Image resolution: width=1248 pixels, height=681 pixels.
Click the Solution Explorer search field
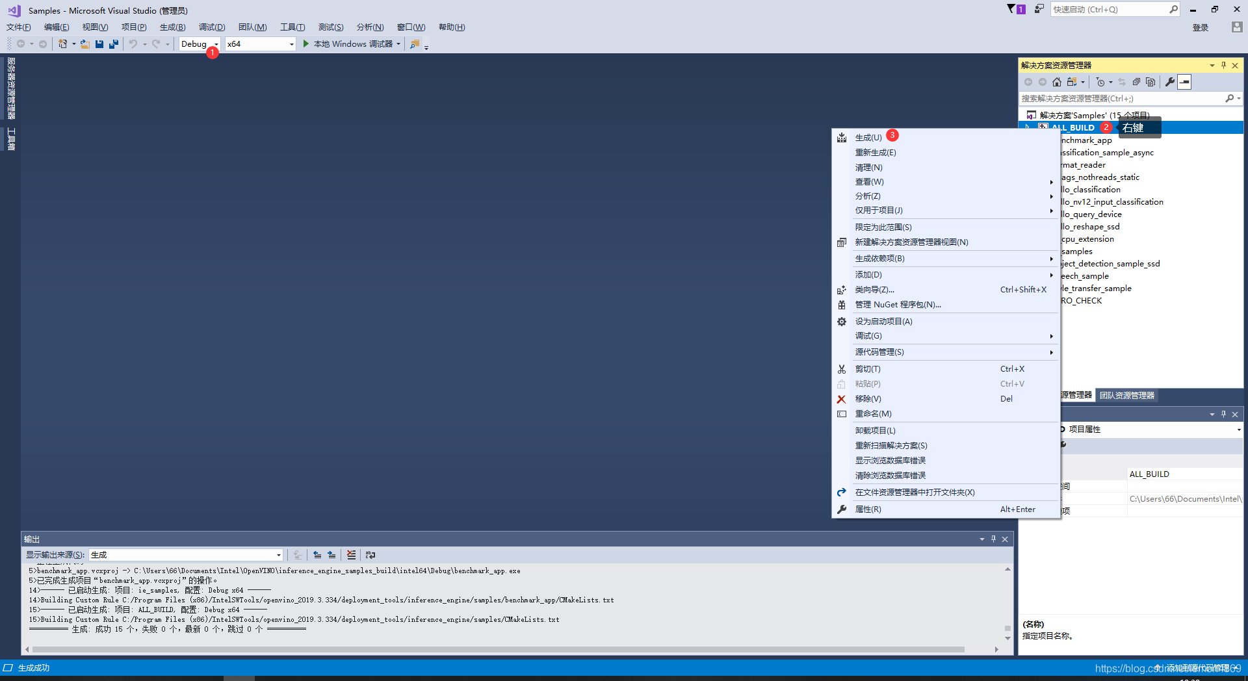coord(1121,99)
